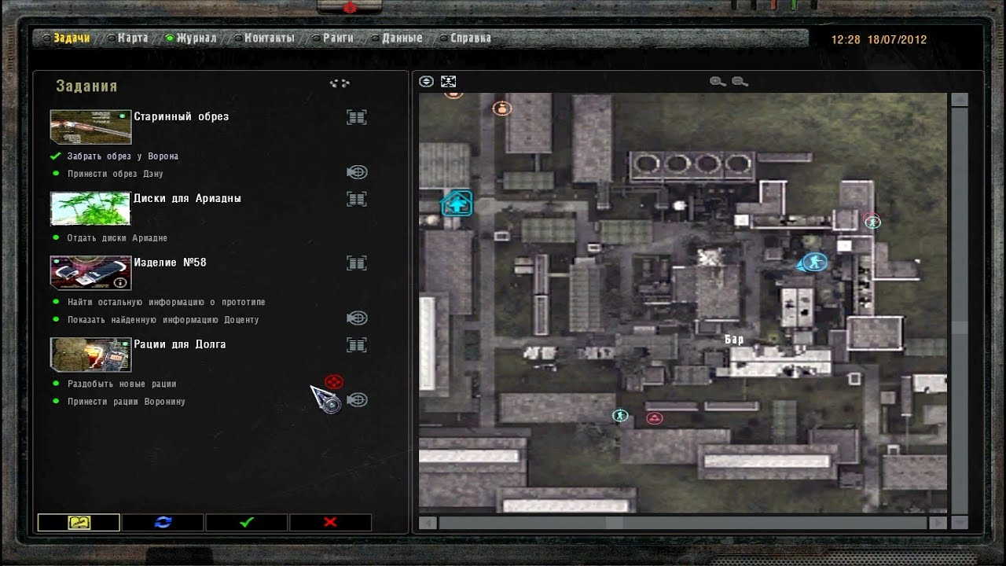1006x566 pixels.
Task: Show map target for Принести рации Воронину
Action: [x=357, y=399]
